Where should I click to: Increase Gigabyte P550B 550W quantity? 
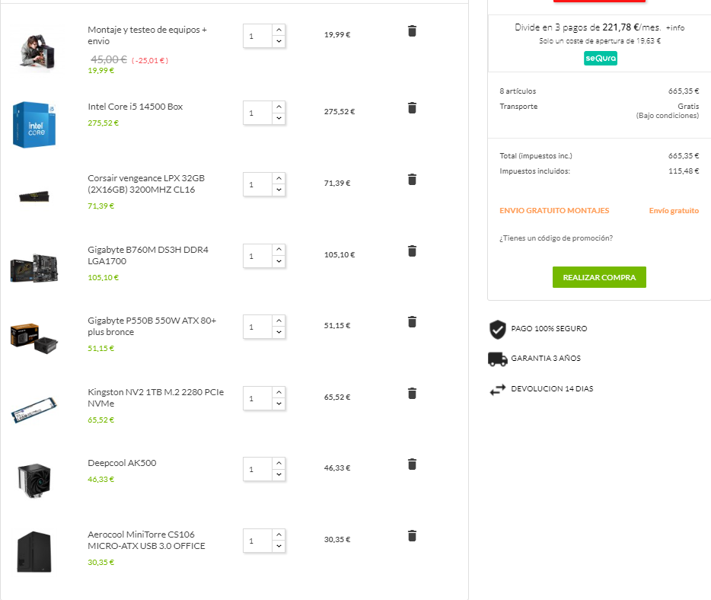pos(279,321)
